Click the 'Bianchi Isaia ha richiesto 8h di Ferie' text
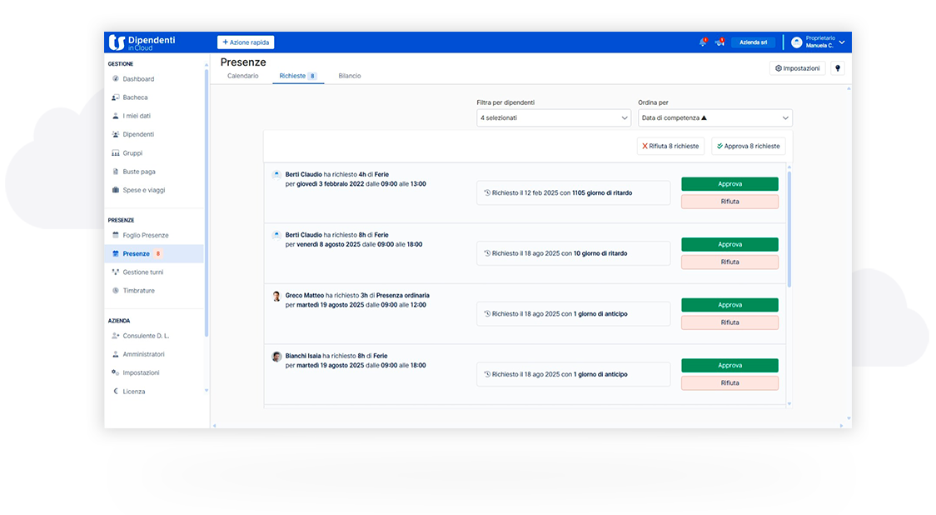Image resolution: width=936 pixels, height=515 pixels. point(336,356)
